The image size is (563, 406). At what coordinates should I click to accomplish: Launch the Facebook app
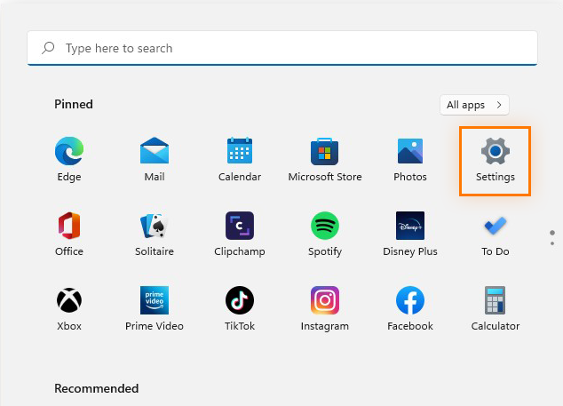tap(410, 308)
